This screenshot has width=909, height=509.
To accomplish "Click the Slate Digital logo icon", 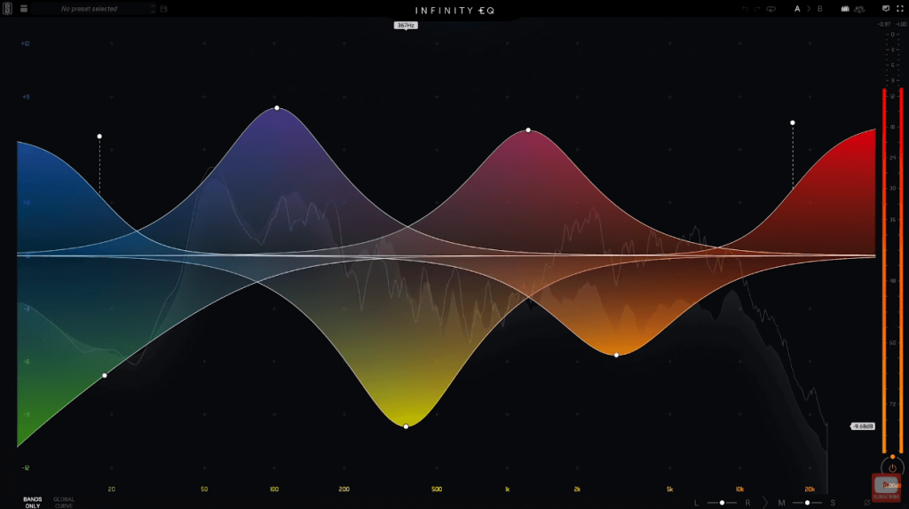I will pyautogui.click(x=7, y=9).
